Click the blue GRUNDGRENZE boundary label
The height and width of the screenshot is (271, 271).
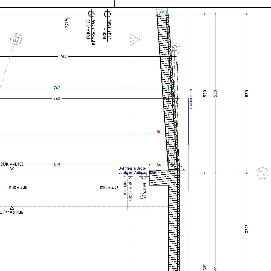pos(191,98)
